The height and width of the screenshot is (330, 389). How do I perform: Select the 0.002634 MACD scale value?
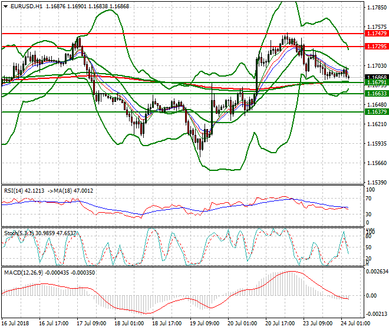point(377,272)
